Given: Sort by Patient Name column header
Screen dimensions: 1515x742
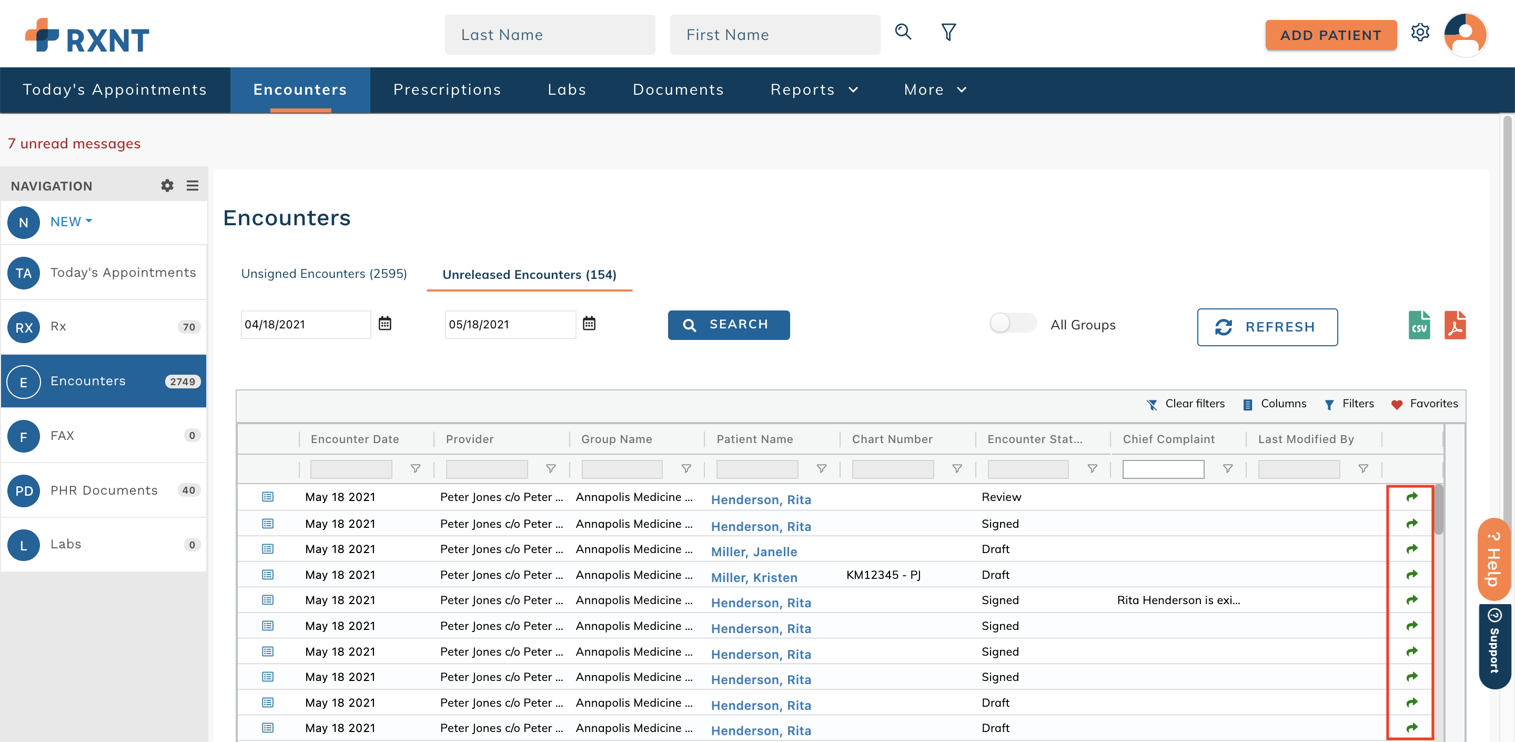Looking at the screenshot, I should tap(754, 439).
